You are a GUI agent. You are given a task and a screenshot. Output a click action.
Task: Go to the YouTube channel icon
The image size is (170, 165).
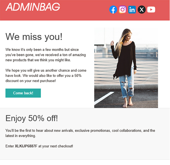coord(151,9)
